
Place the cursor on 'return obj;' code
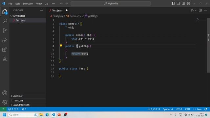[x=80, y=54]
